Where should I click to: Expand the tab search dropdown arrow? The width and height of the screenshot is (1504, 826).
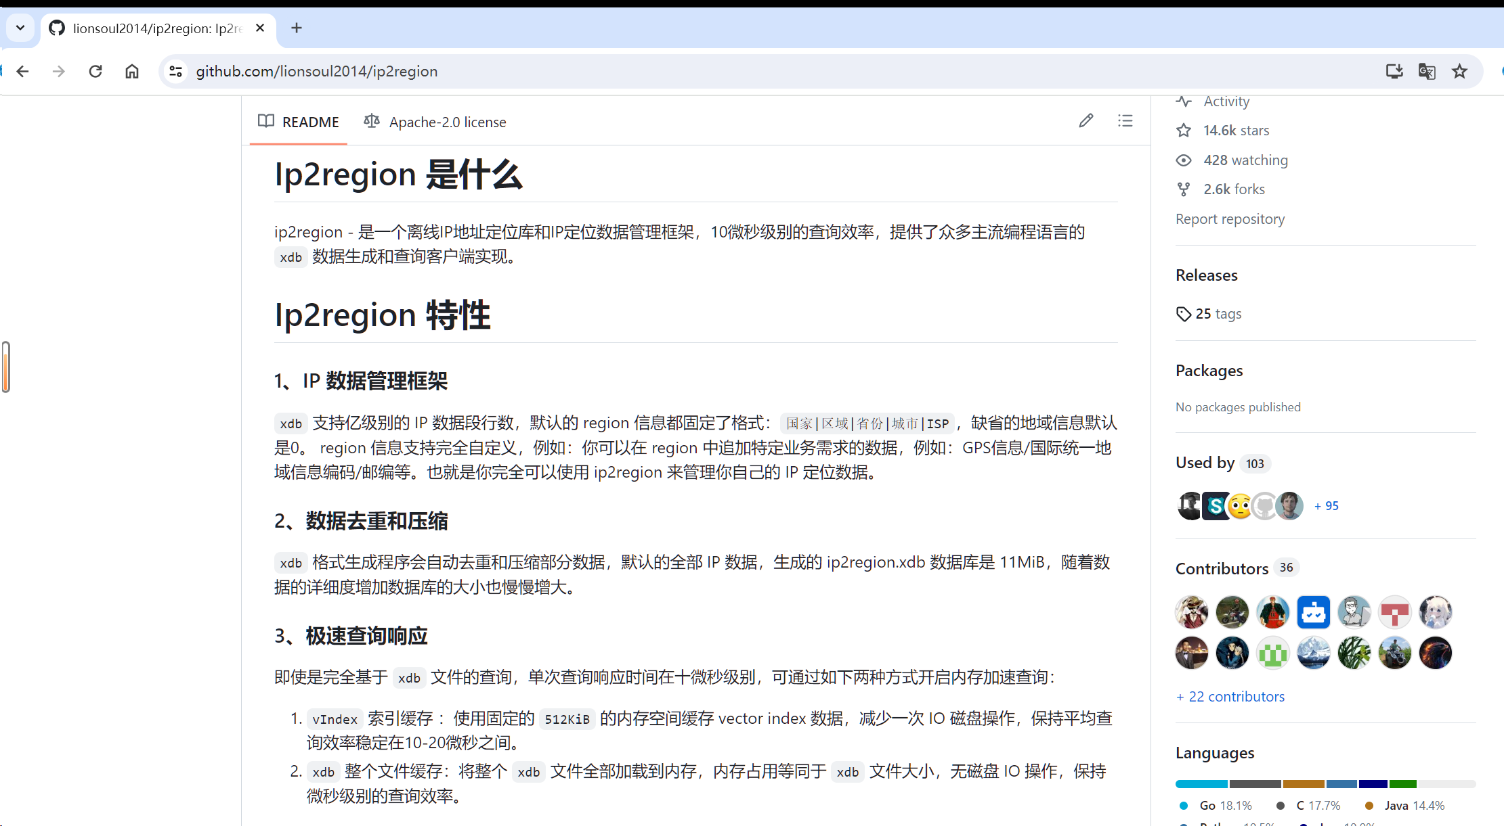click(x=20, y=28)
